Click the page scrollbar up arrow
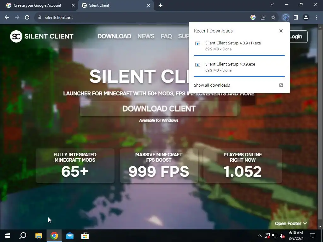323x242 pixels. [320, 27]
